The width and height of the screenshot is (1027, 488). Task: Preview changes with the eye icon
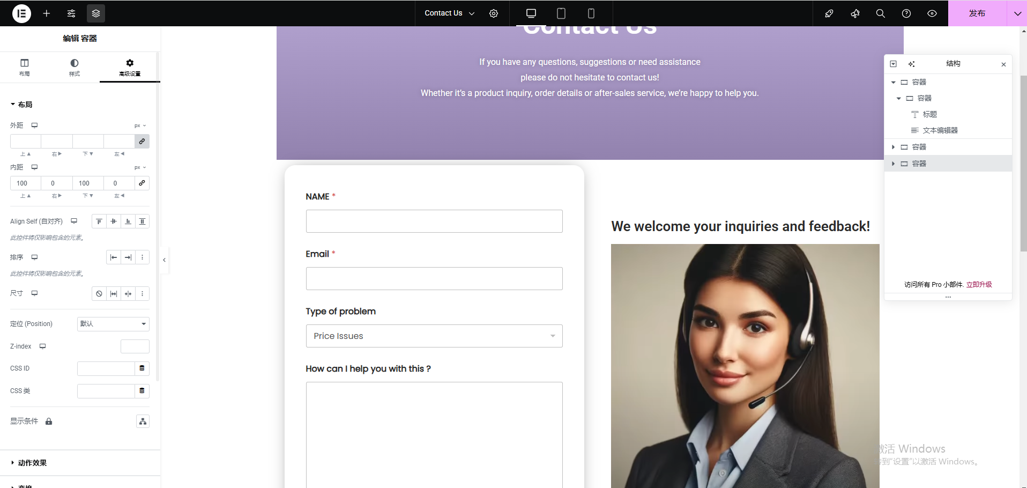[932, 13]
